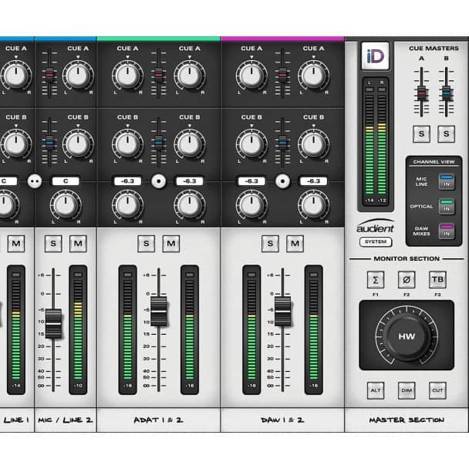Toggle the polarity invert Ø button
Screen dimensions: 469x469
click(x=406, y=279)
